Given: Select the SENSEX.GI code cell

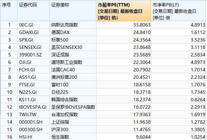Looking at the screenshot, I should point(33,47).
